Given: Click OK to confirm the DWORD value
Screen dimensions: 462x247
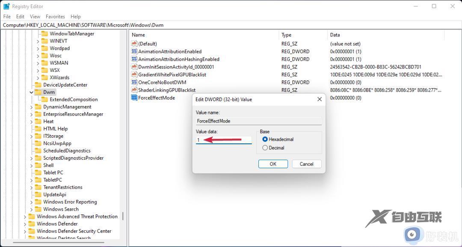Looking at the screenshot, I should [x=273, y=164].
